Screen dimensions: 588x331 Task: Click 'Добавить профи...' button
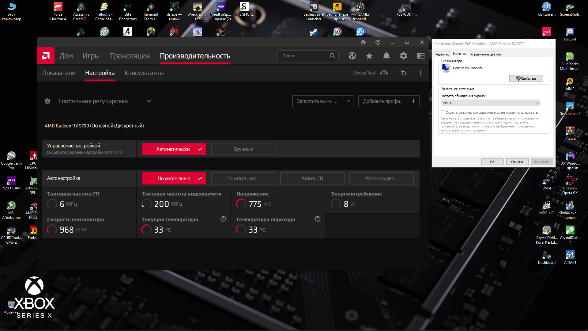point(389,101)
